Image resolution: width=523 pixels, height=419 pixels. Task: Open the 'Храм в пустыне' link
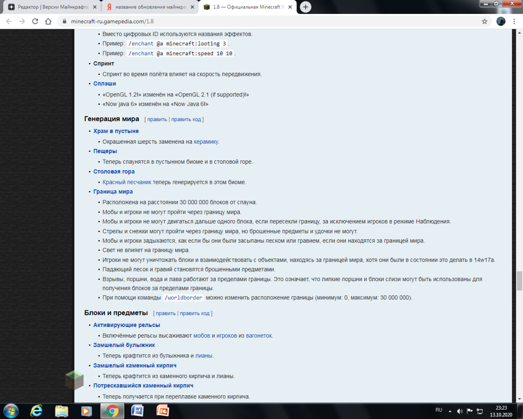pos(116,131)
